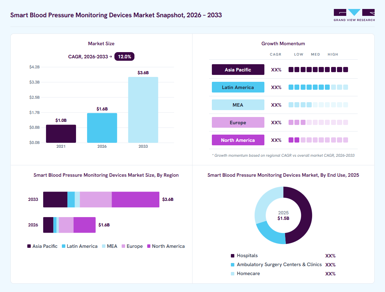Click the North America XX% CAGR value
Image resolution: width=385 pixels, height=292 pixels.
[276, 140]
